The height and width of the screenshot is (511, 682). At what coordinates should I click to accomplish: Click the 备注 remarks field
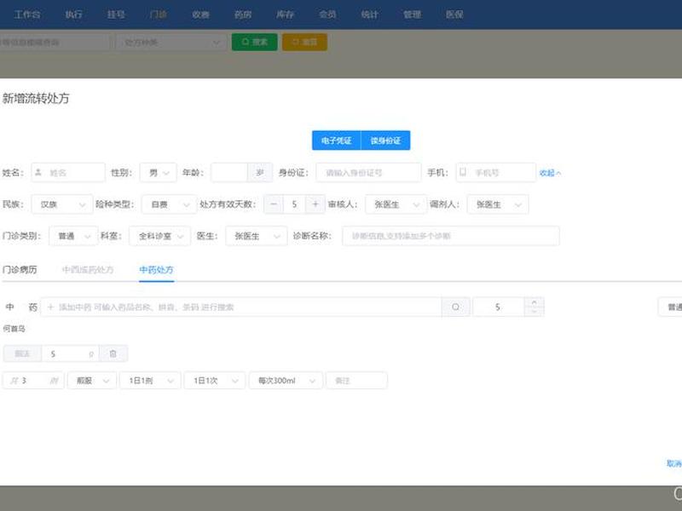tap(356, 381)
